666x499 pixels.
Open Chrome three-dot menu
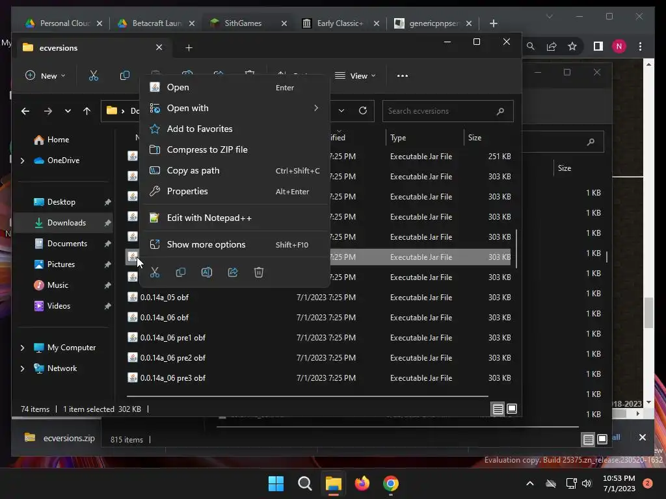coord(640,46)
